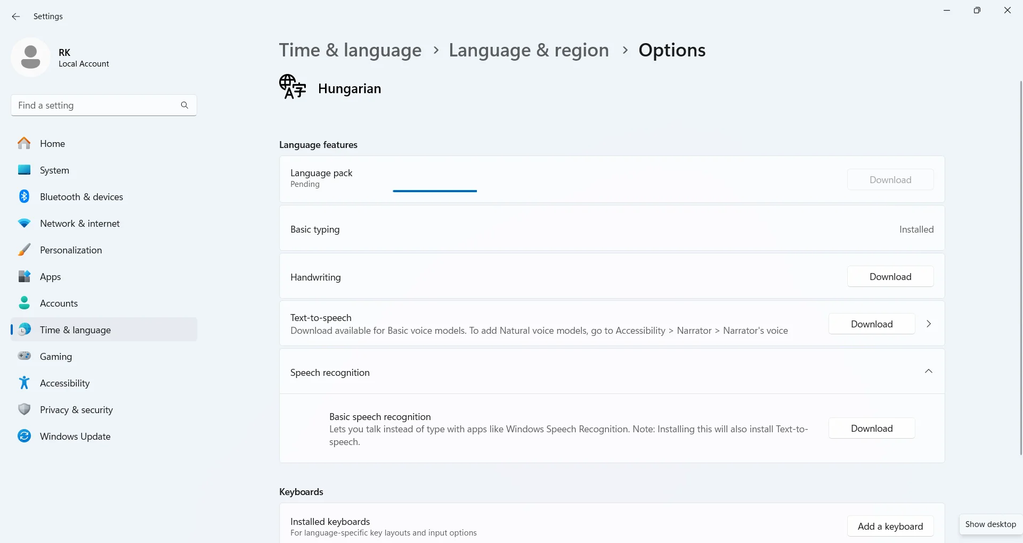Image resolution: width=1023 pixels, height=543 pixels.
Task: Open the Home settings page
Action: pos(104,144)
